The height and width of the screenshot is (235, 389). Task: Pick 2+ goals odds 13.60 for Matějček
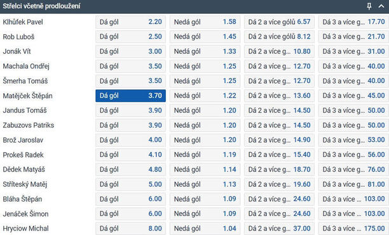pos(279,96)
